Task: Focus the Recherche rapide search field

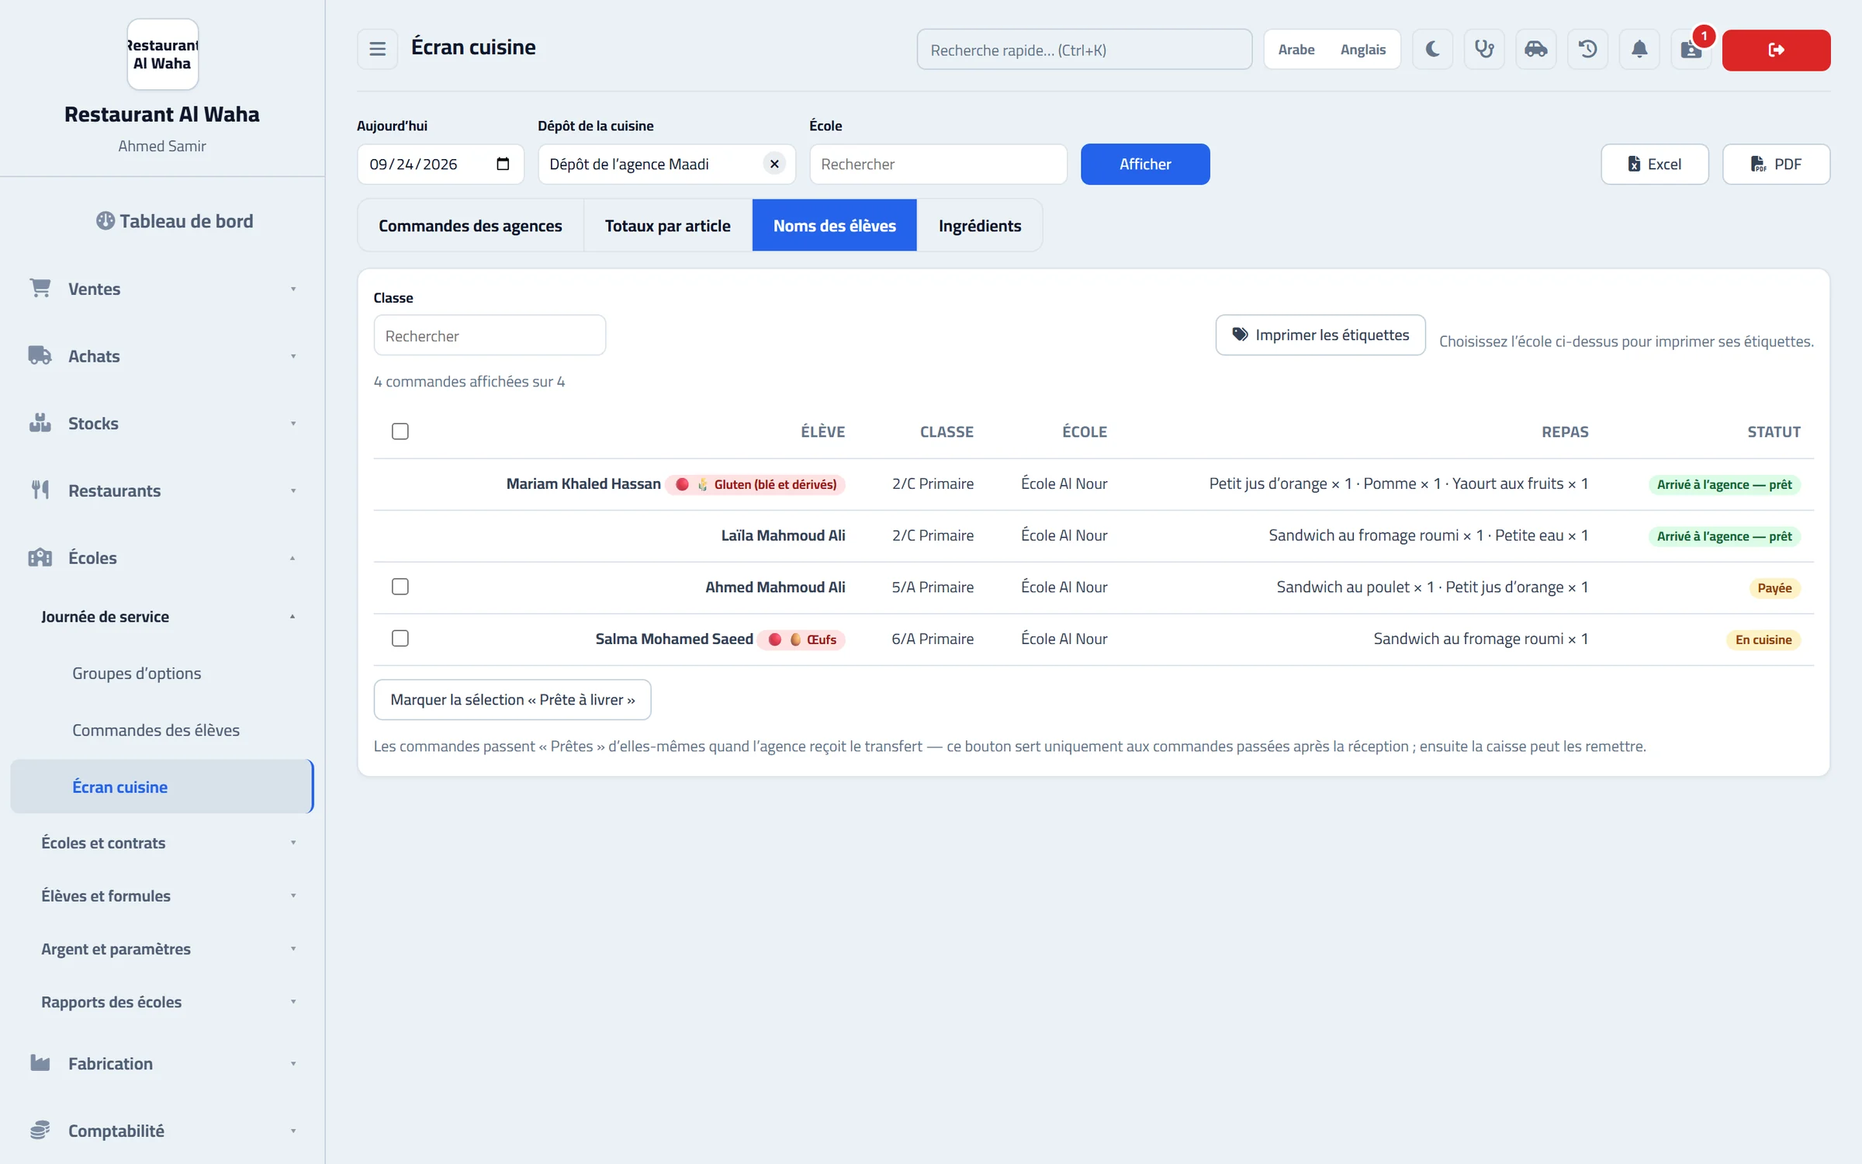Action: pyautogui.click(x=1084, y=50)
